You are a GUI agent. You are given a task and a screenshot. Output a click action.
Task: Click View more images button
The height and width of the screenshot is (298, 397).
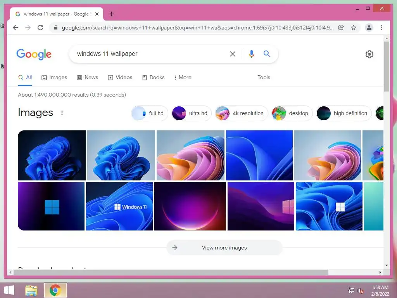tap(224, 248)
